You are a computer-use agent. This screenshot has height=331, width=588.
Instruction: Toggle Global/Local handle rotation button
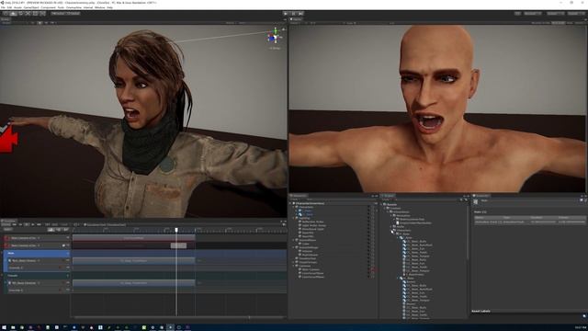(73, 14)
